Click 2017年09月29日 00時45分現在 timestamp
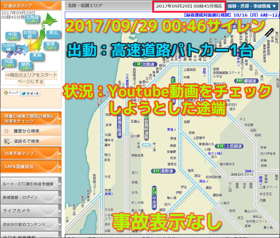This screenshot has width=280, height=238. click(189, 6)
